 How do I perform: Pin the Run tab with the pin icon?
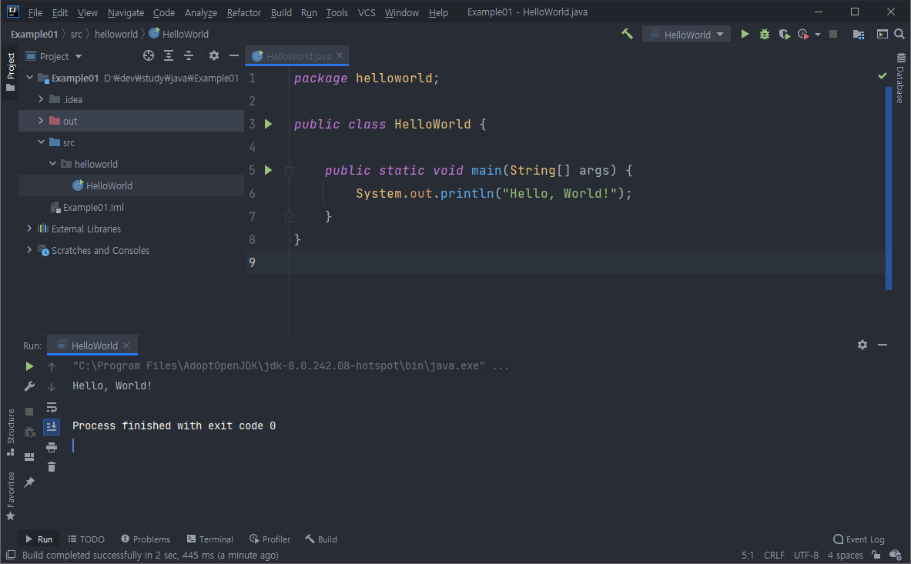(x=29, y=482)
